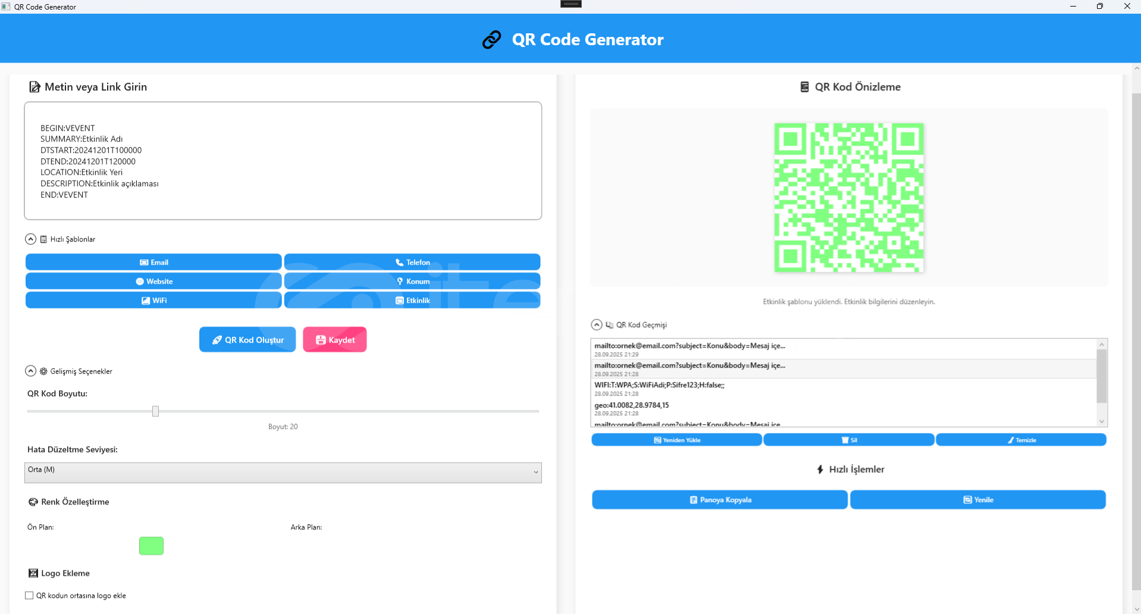Select the WIFI:T:WPA history entry
The image size is (1141, 614).
coord(844,389)
